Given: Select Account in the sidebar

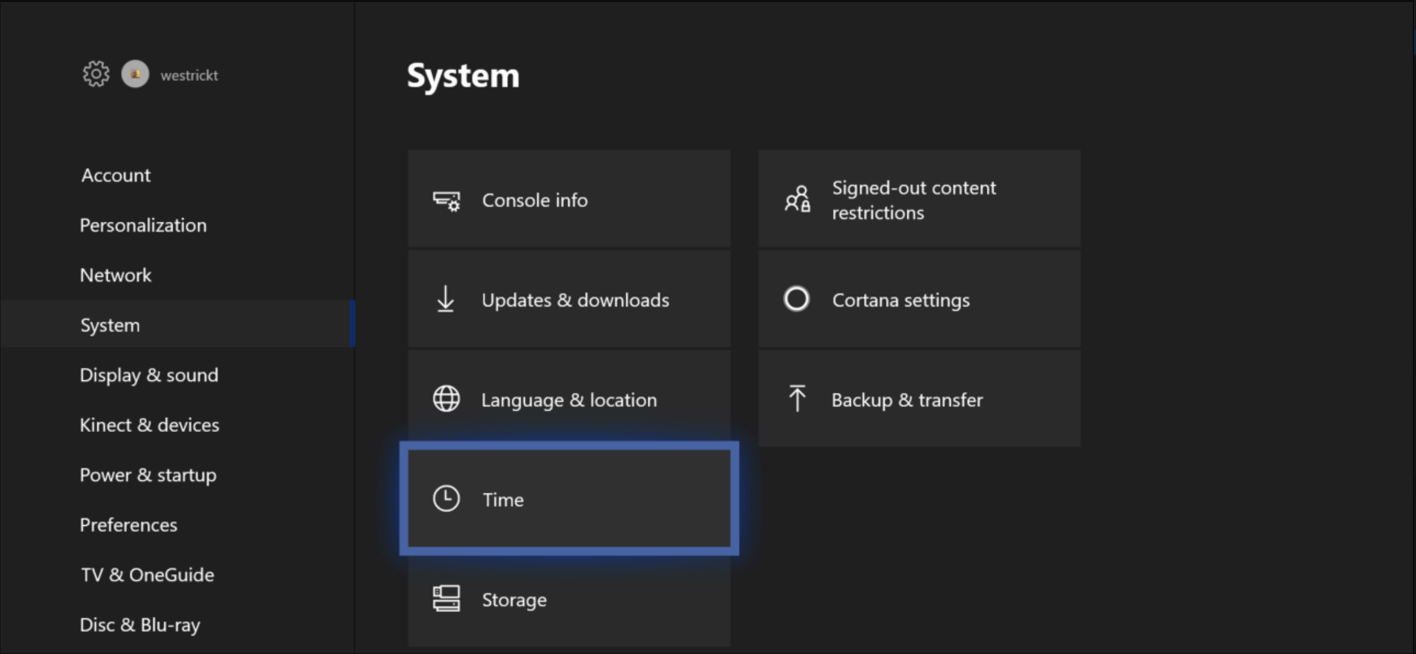Looking at the screenshot, I should pyautogui.click(x=116, y=175).
